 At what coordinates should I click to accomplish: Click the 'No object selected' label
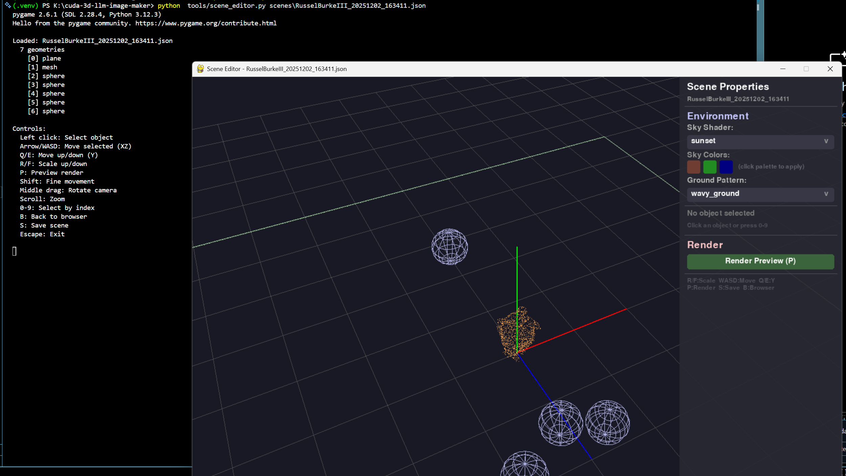pos(720,213)
